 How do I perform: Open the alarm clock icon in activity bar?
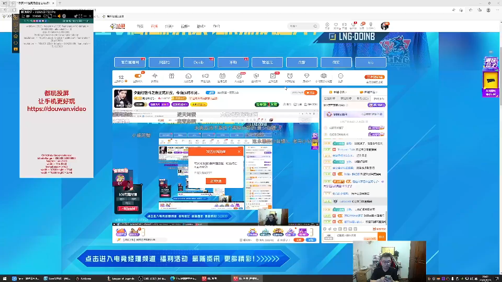290,76
